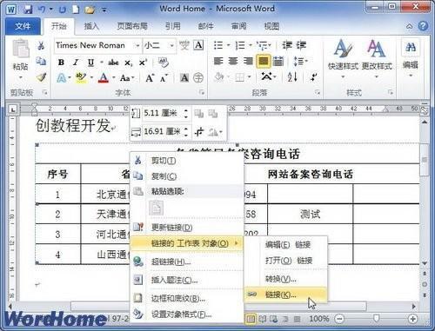Apply strikethrough formatting
This screenshot has width=435, height=331.
coord(113,63)
